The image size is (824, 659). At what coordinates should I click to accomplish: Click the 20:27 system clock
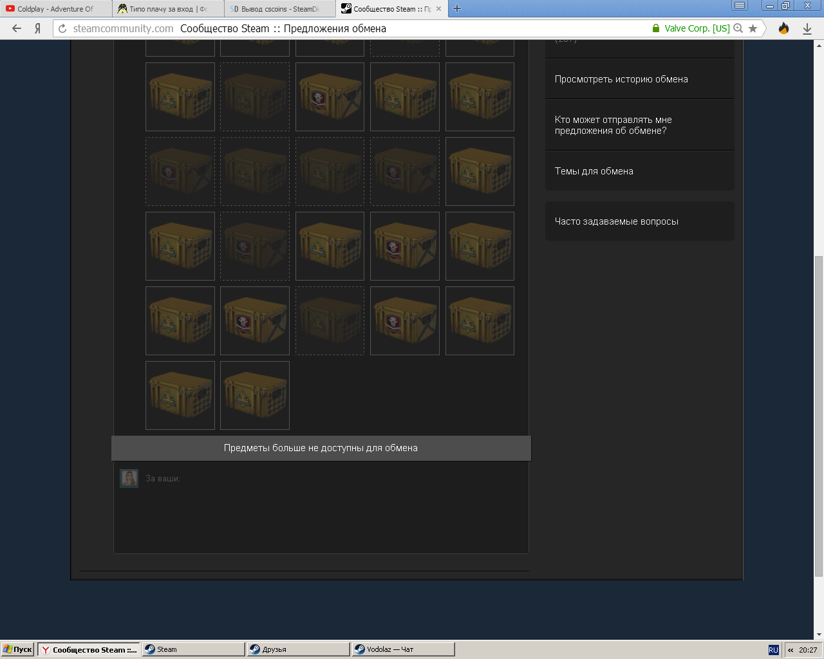click(808, 650)
